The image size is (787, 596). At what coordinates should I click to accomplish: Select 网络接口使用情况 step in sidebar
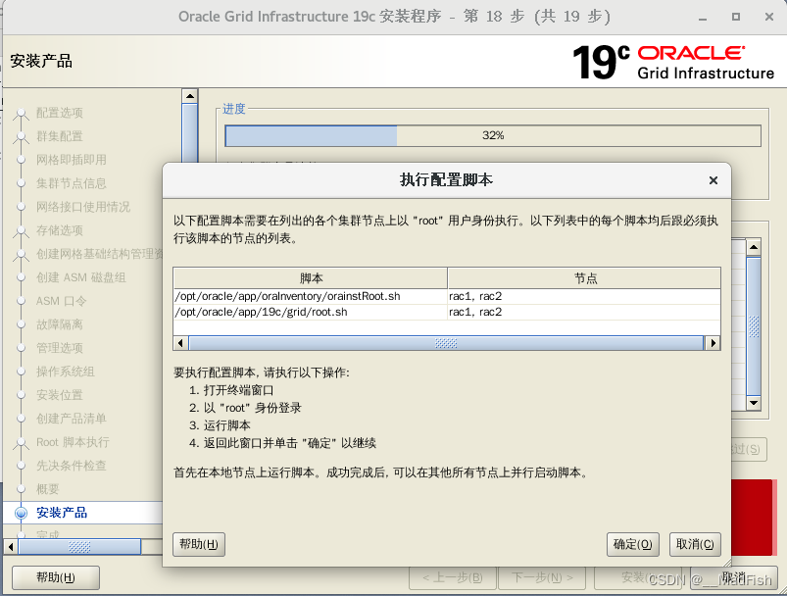coord(82,207)
